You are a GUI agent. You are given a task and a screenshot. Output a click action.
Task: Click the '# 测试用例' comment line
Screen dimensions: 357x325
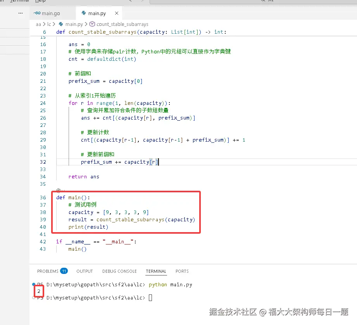(83, 205)
